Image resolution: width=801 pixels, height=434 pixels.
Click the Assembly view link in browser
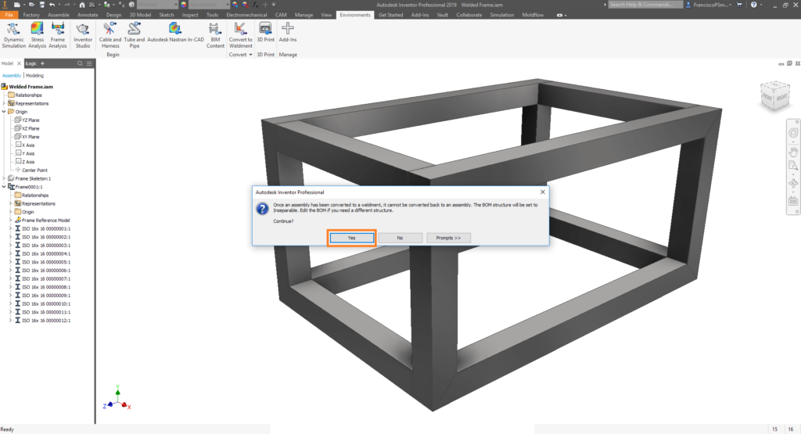coord(12,76)
